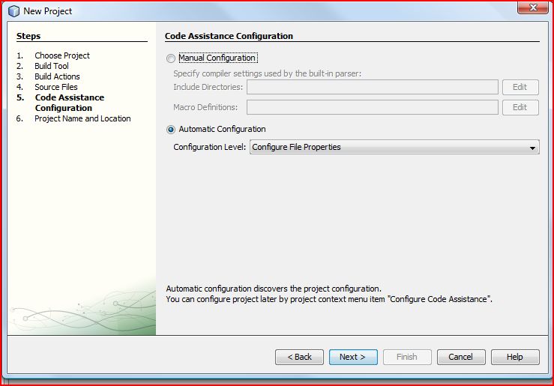The width and height of the screenshot is (554, 386).
Task: Click the 'Specify compiler settings' description text
Action: click(x=268, y=73)
